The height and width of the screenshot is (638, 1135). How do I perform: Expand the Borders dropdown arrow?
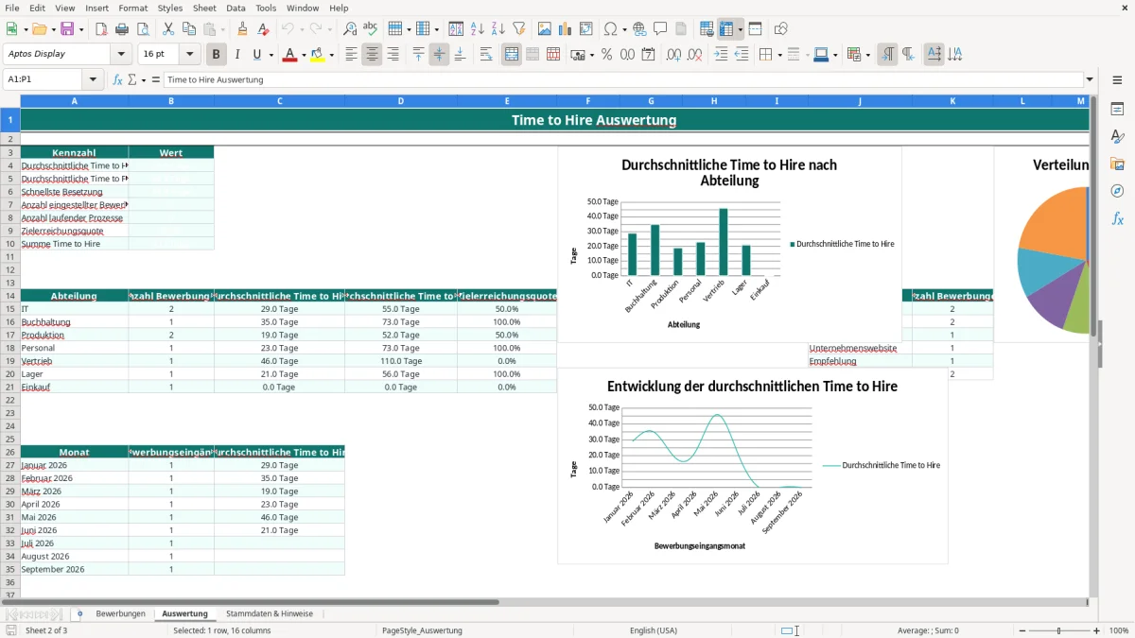tap(778, 55)
